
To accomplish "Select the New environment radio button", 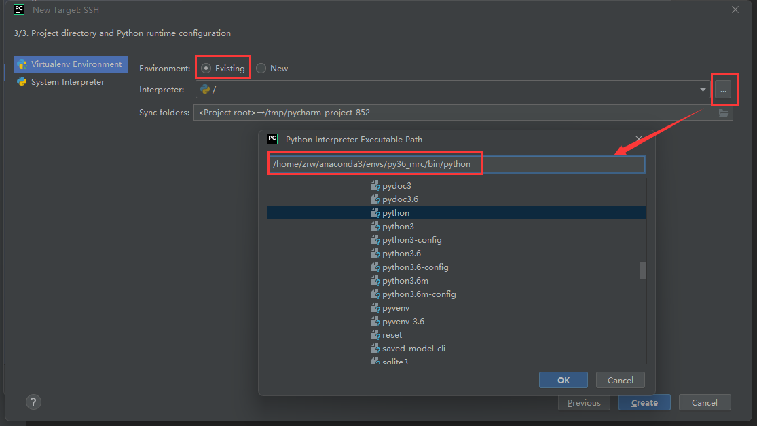I will (261, 69).
